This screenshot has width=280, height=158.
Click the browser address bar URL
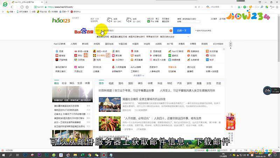(x=61, y=7)
